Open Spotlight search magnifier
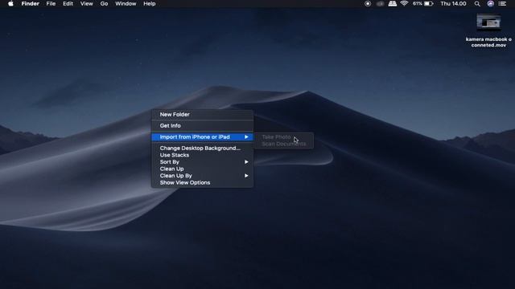 click(477, 3)
